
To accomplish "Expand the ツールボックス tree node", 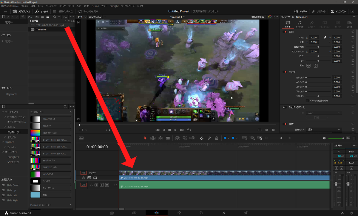I will (x=3, y=112).
